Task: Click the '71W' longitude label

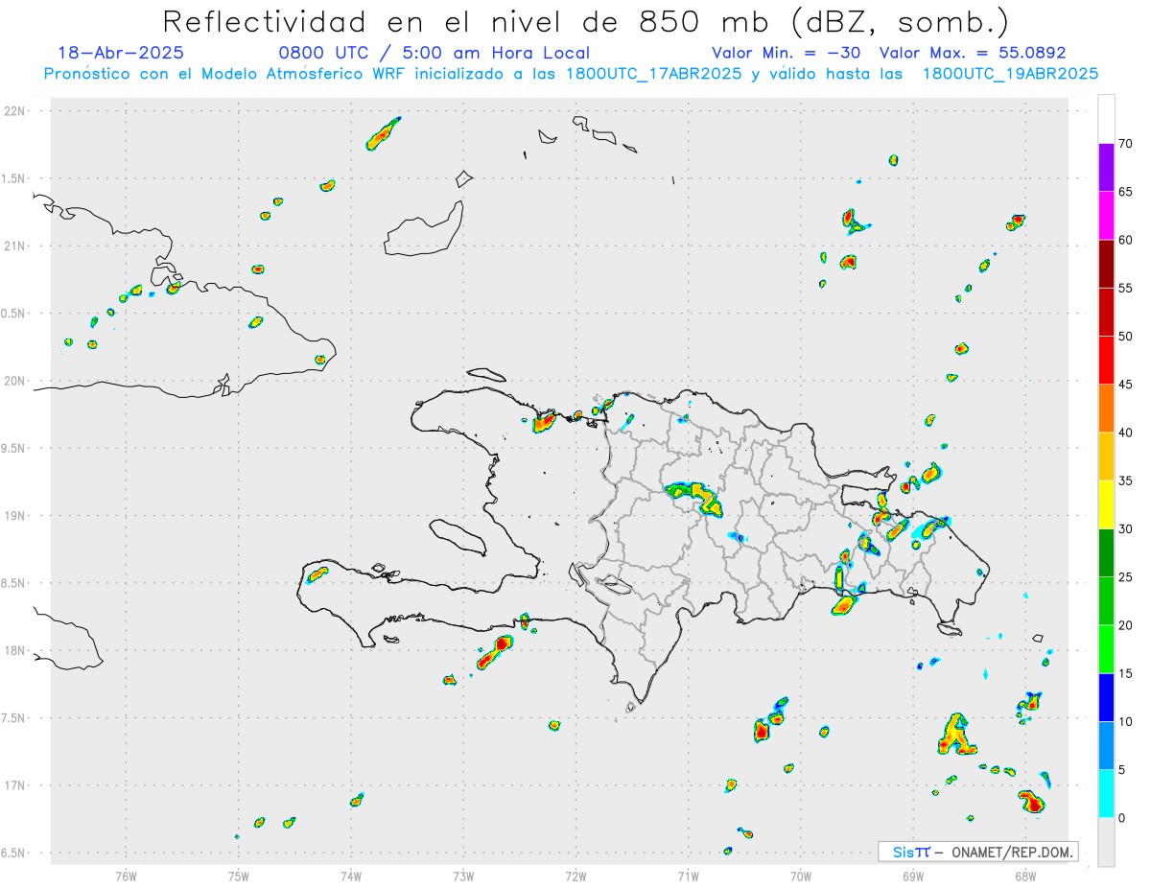Action: click(688, 876)
